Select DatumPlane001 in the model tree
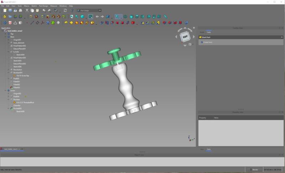 click(20, 49)
